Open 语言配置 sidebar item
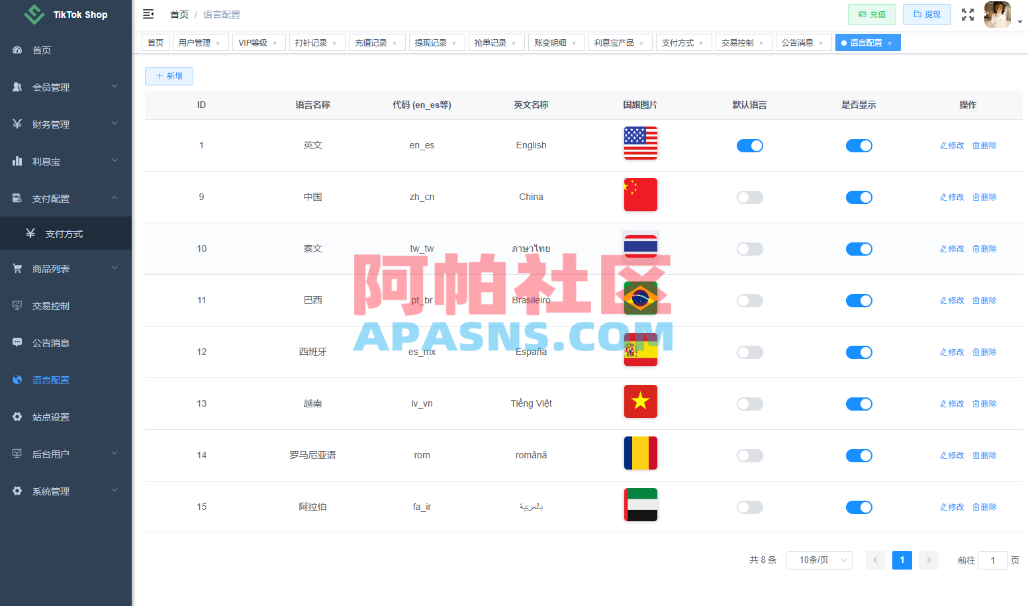This screenshot has width=1028, height=606. click(x=66, y=380)
